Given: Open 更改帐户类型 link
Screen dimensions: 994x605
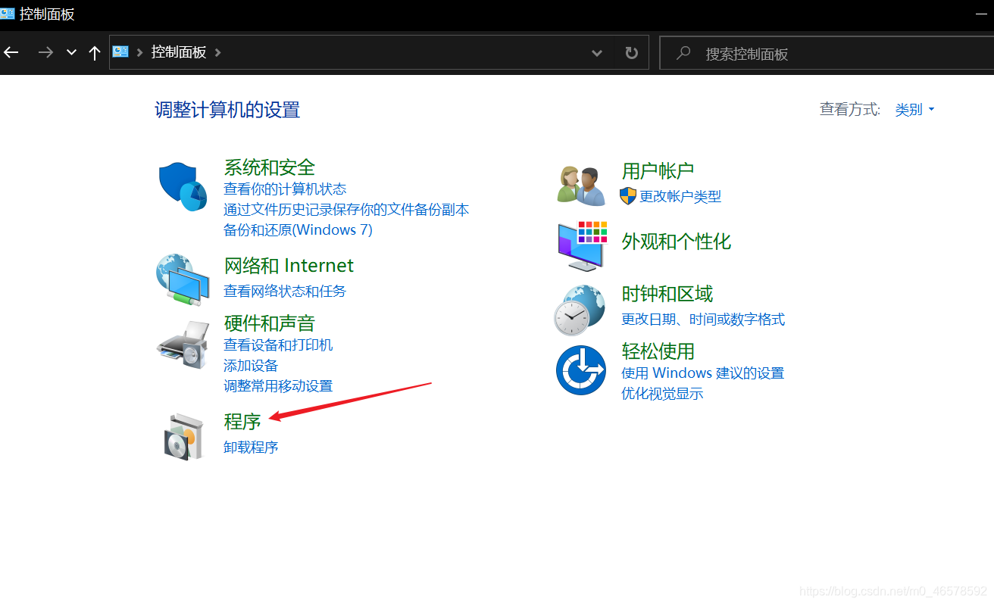Looking at the screenshot, I should 680,196.
